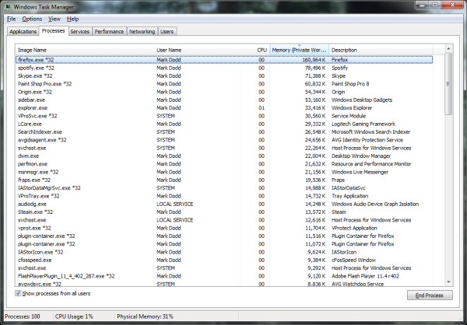The height and width of the screenshot is (325, 467).
Task: Sort by Description column header
Action: (x=381, y=50)
